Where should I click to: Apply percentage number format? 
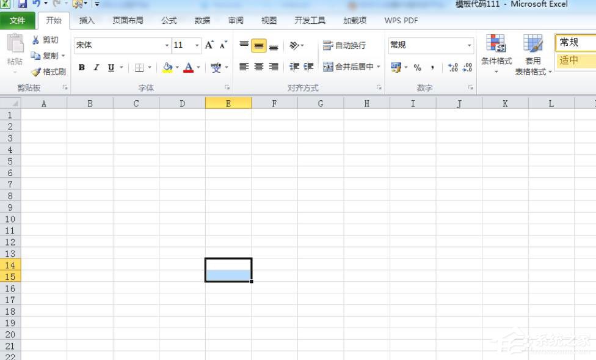click(x=418, y=67)
